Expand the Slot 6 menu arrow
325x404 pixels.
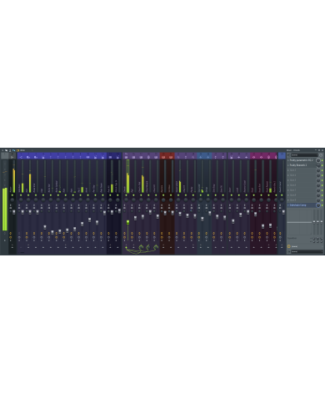(288, 185)
